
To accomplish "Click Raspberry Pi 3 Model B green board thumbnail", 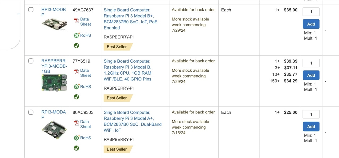I will [54, 83].
